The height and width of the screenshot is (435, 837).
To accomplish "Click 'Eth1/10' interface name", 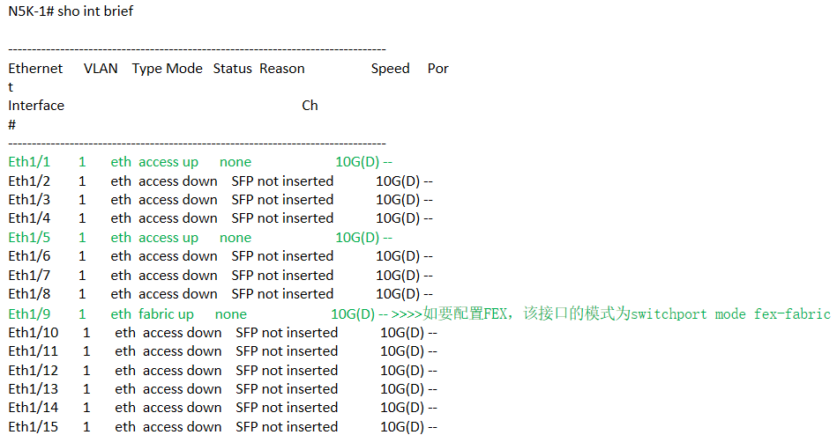I will coord(34,333).
